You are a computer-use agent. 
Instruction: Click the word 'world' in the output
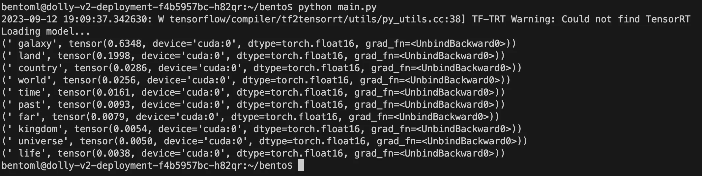(32, 80)
